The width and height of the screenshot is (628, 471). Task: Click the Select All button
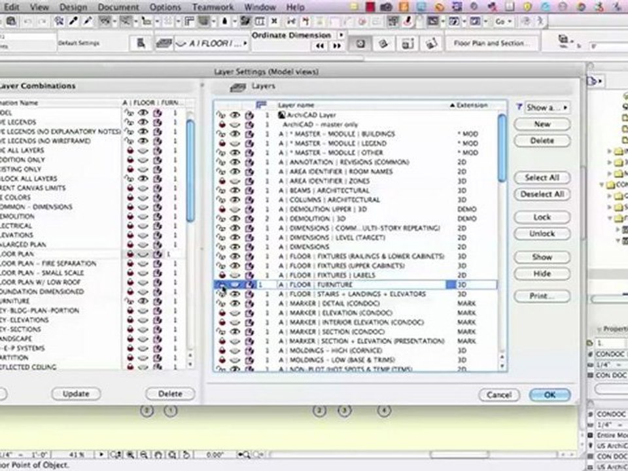542,177
